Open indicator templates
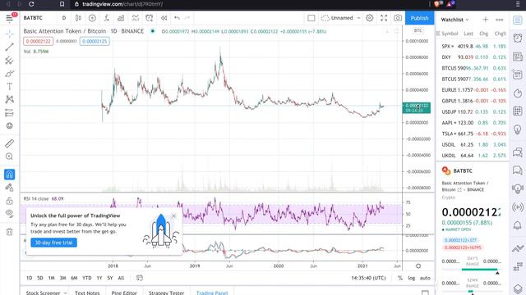 (x=135, y=18)
